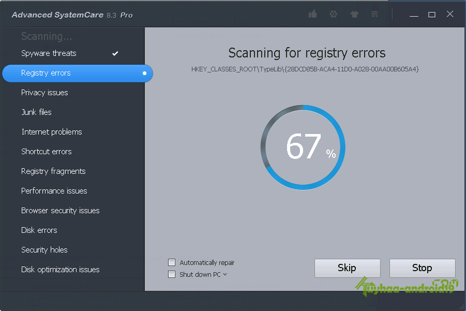Image resolution: width=466 pixels, height=311 pixels.
Task: Stop the scan with the Stop button
Action: pos(423,268)
